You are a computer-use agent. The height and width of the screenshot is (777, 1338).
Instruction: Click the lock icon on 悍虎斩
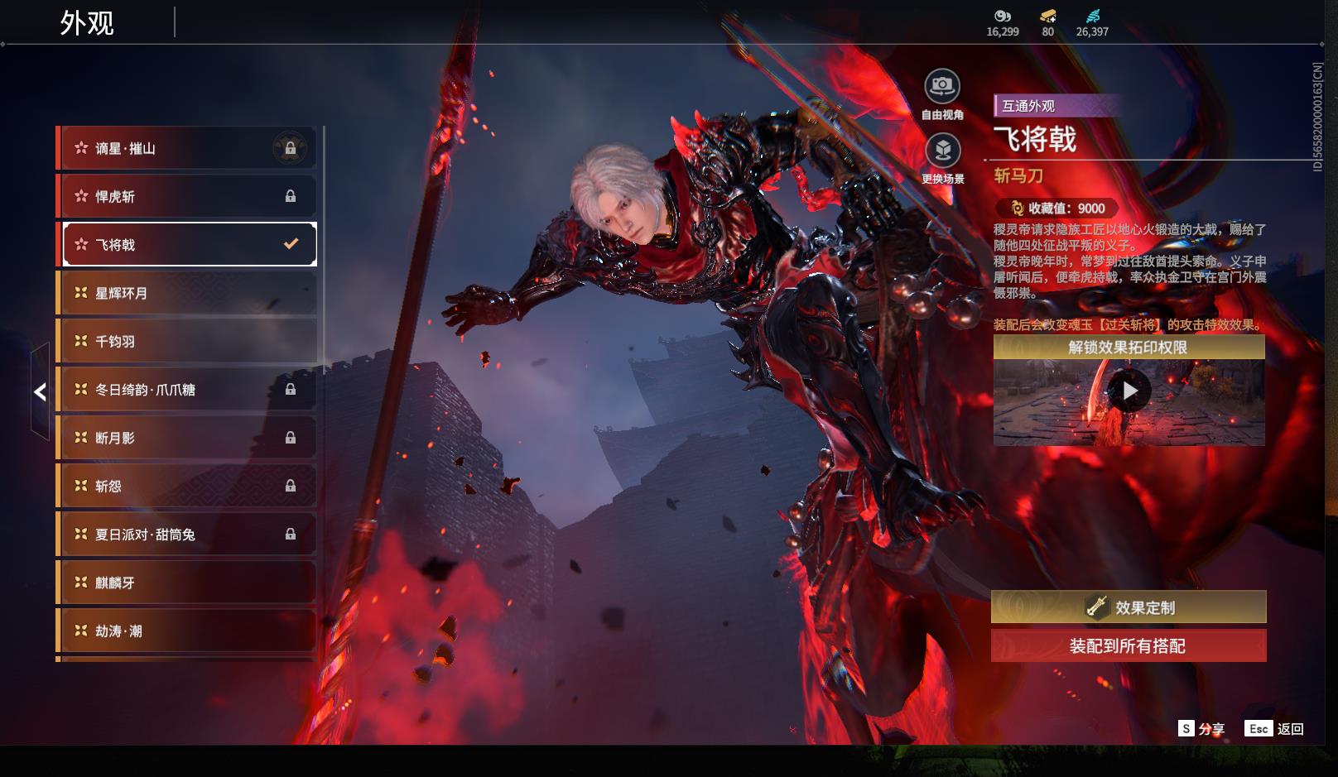tap(291, 196)
